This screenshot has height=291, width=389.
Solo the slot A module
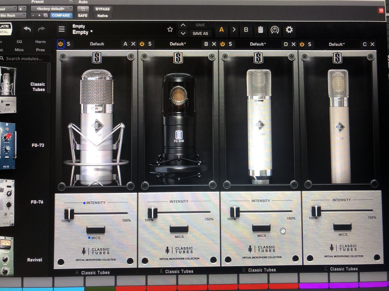coord(68,44)
